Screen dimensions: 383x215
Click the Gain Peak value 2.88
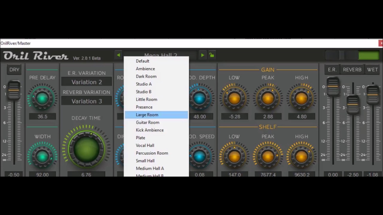pos(268,117)
